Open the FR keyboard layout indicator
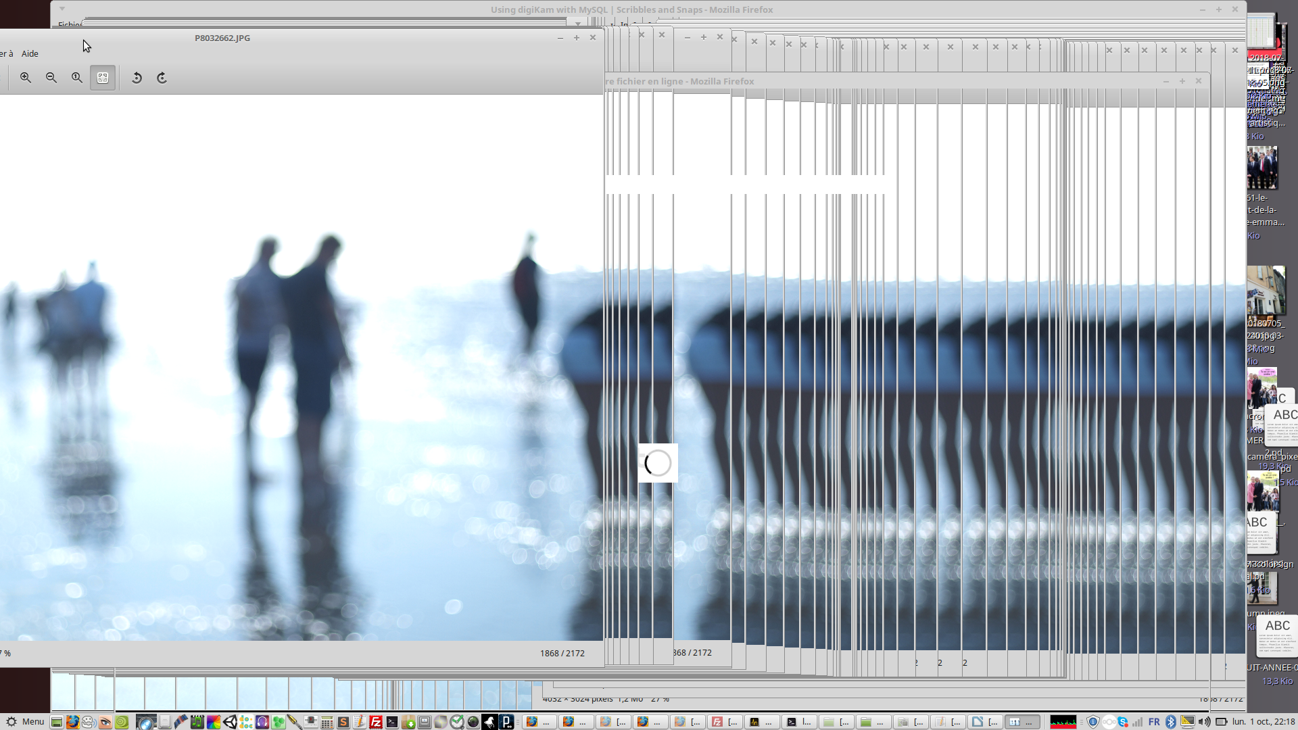 coord(1154,722)
